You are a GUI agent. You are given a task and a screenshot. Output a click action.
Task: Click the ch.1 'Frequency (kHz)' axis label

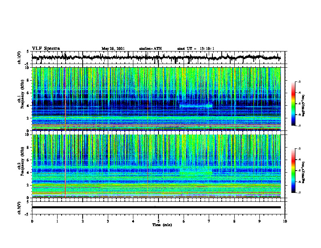click(x=23, y=94)
